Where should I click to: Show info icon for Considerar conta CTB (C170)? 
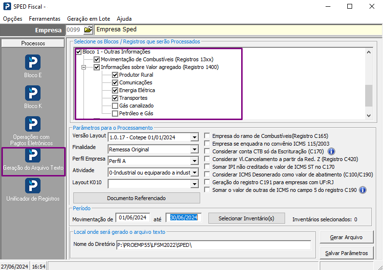point(331,151)
